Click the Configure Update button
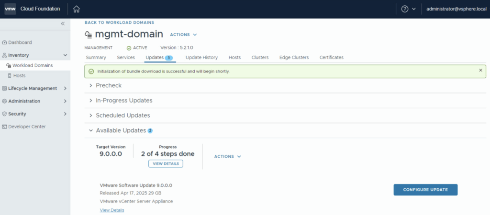This screenshot has width=490, height=215. [x=425, y=190]
